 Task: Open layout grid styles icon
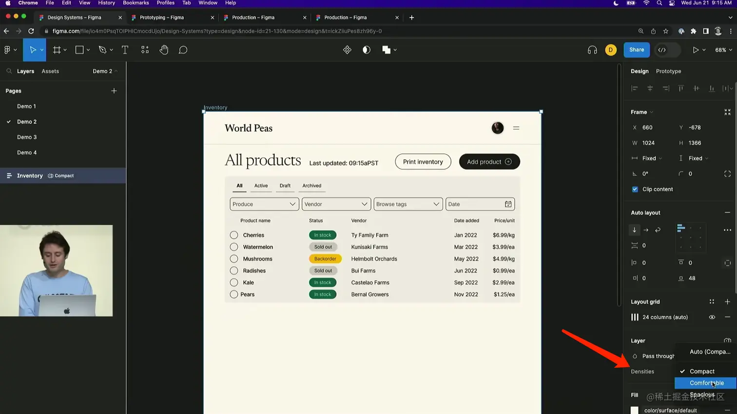coord(712,302)
